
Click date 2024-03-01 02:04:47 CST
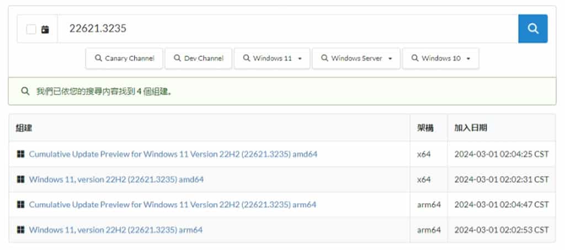(501, 205)
